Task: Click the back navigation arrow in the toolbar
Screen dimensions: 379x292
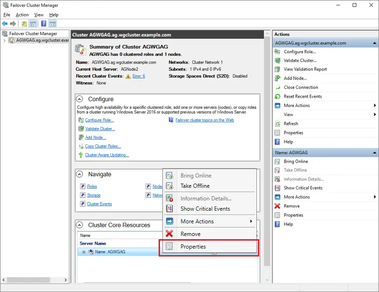Action: [5, 24]
